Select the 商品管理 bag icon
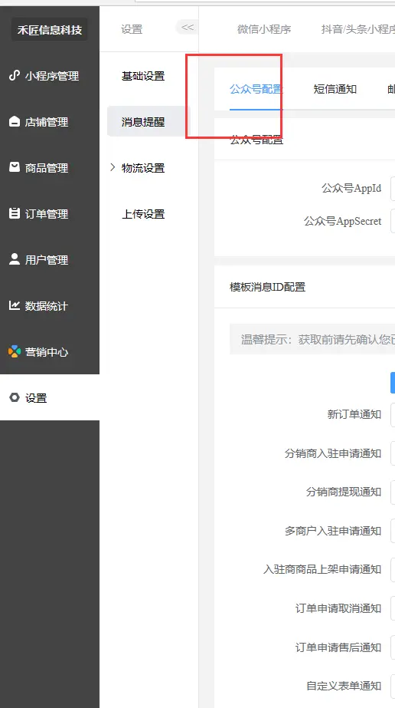The height and width of the screenshot is (708, 395). click(15, 167)
